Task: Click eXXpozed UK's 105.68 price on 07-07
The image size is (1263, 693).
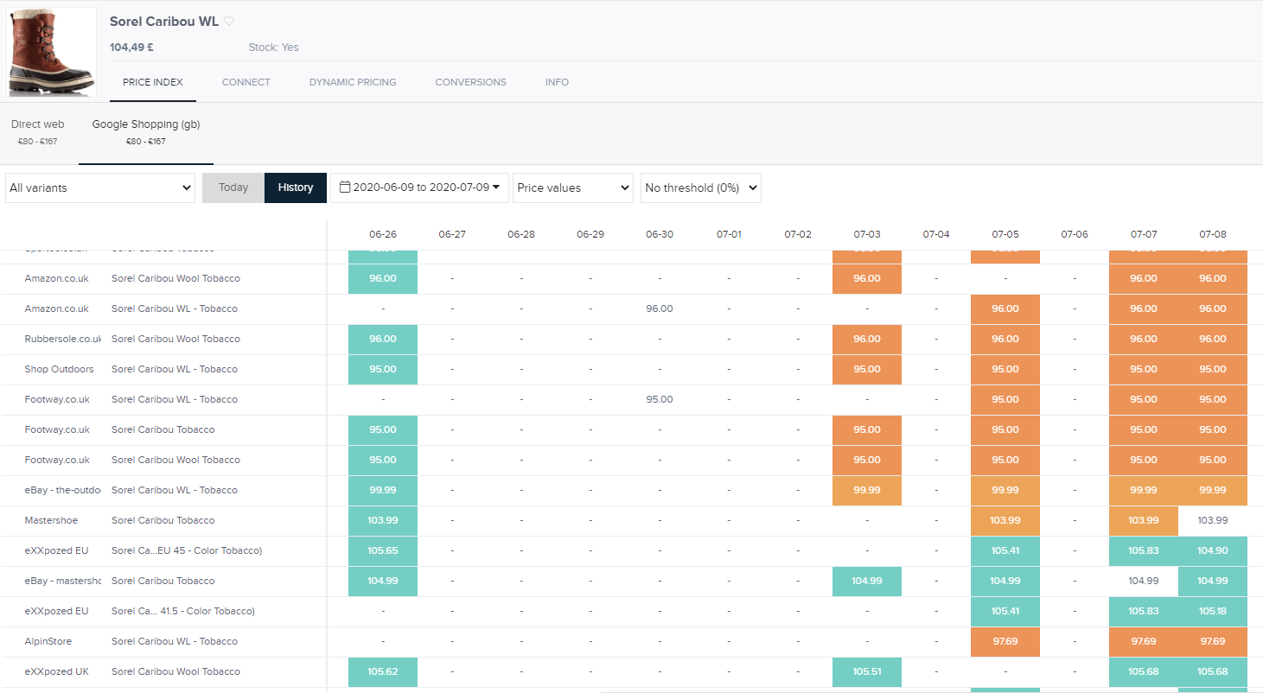Action: coord(1144,672)
